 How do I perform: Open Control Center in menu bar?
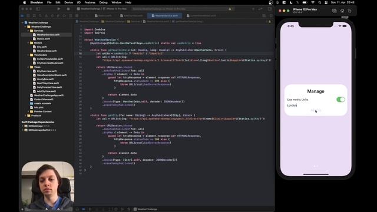(326, 2)
